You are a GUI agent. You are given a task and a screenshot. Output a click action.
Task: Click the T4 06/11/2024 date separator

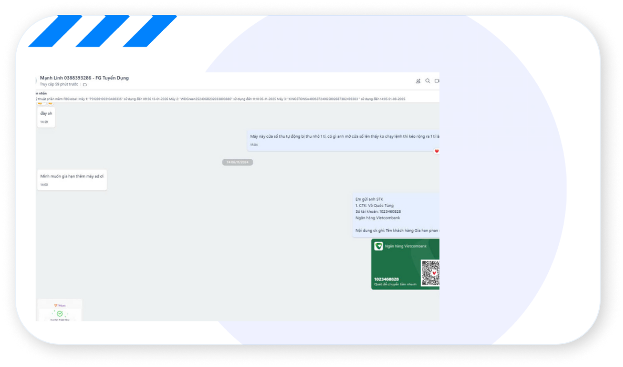click(x=237, y=162)
